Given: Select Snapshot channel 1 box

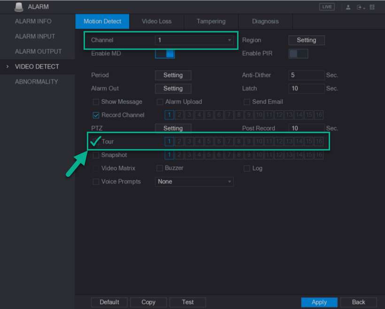Looking at the screenshot, I should tap(169, 155).
